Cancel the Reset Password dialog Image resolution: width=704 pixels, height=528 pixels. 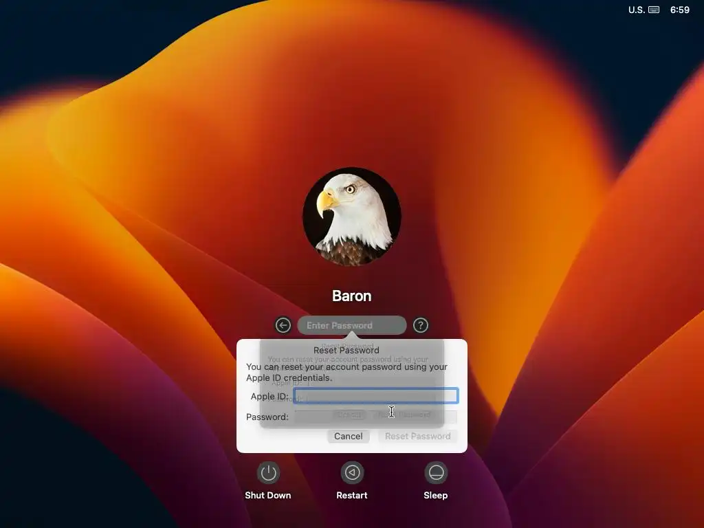point(349,436)
